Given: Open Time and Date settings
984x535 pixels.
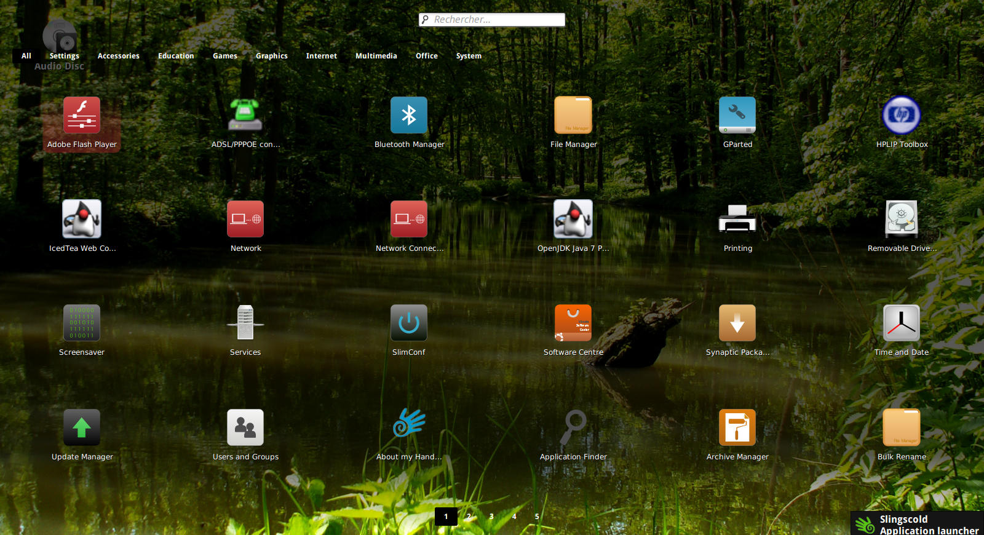Looking at the screenshot, I should click(902, 331).
